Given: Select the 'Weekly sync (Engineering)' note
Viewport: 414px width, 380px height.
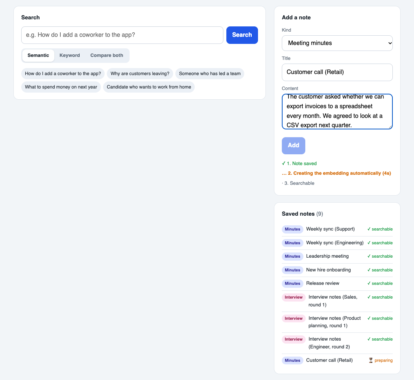Looking at the screenshot, I should [337, 243].
